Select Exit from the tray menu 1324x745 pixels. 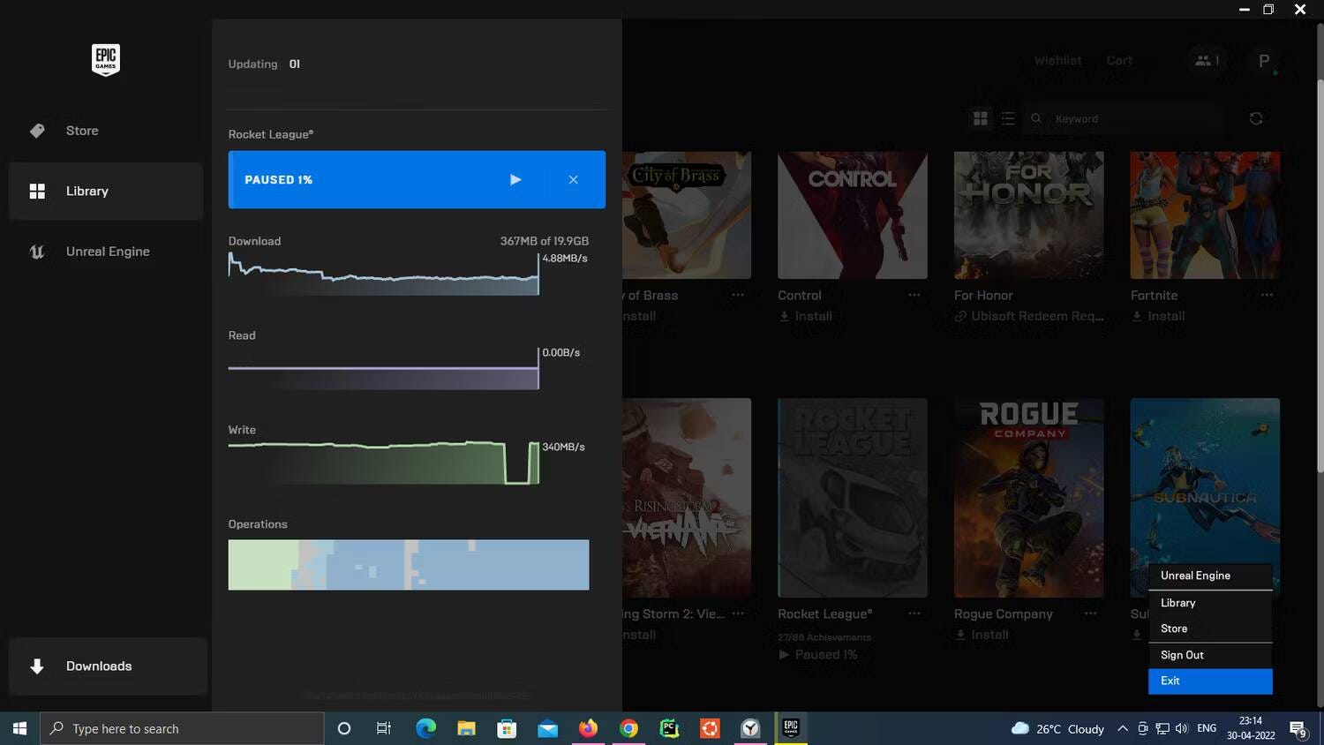point(1209,681)
